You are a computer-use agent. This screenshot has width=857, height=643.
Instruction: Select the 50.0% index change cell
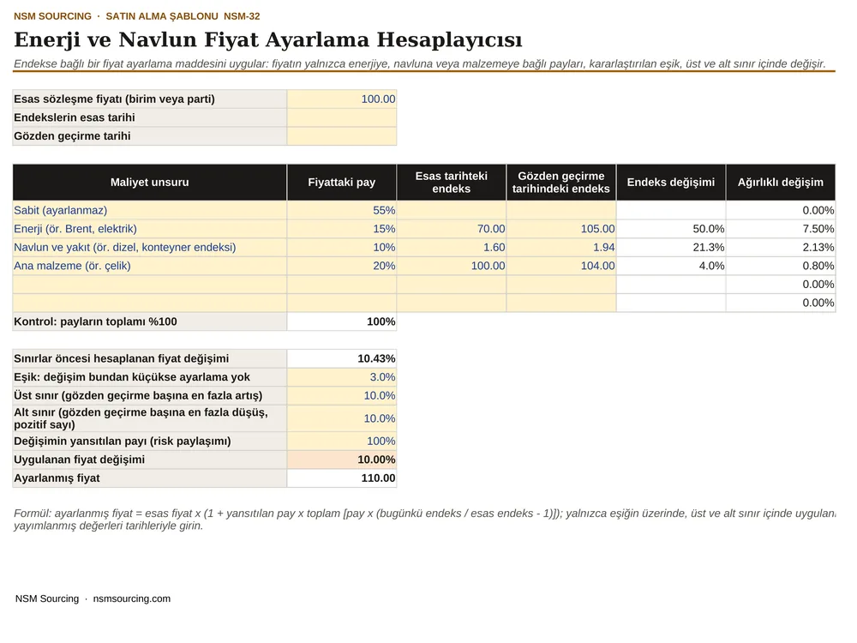coord(671,229)
